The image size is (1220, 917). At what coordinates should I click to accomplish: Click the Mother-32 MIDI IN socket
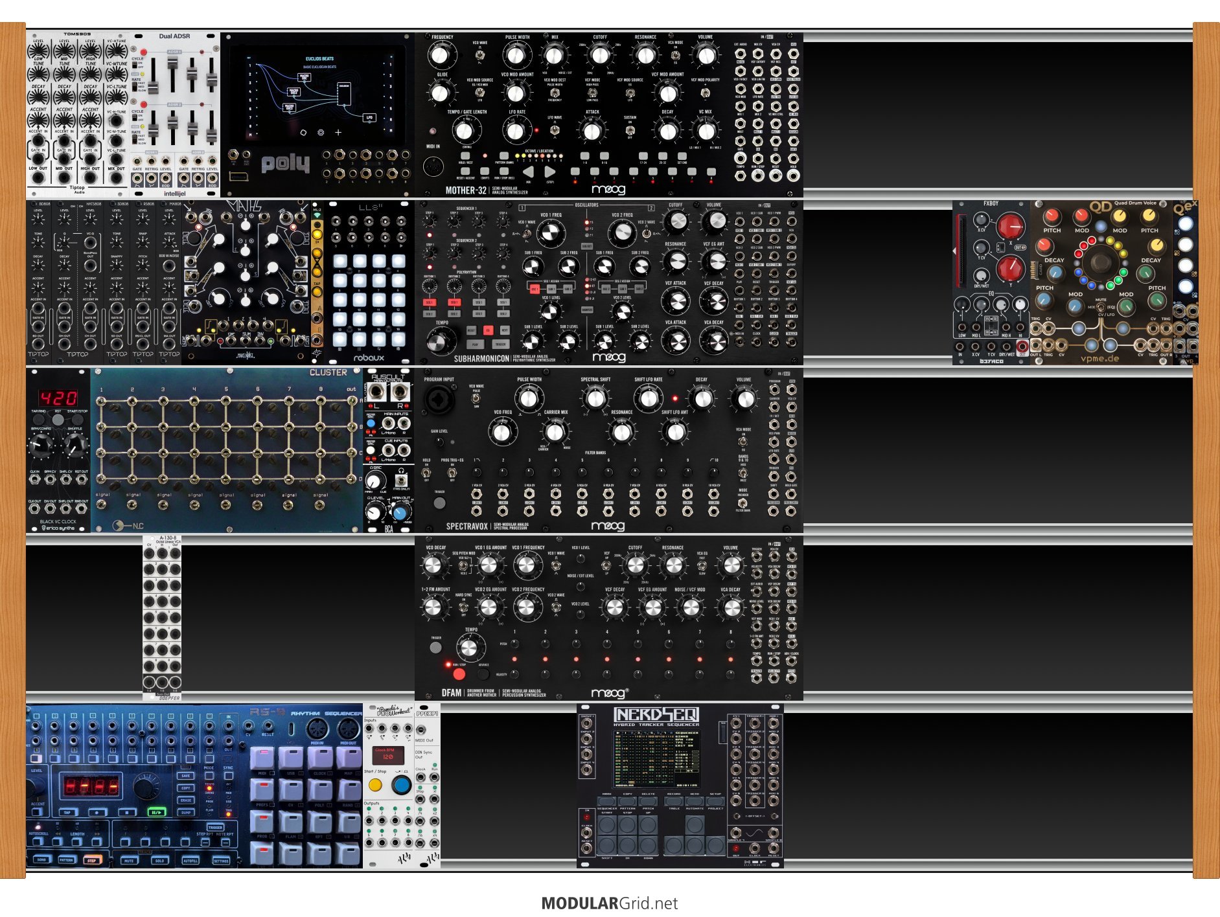click(x=432, y=166)
